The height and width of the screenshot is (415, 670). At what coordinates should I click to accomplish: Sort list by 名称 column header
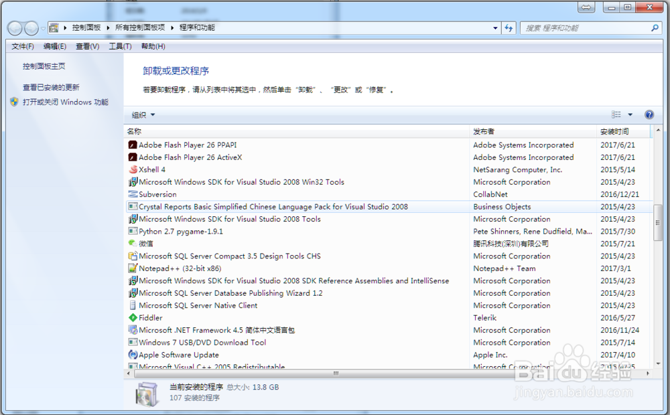click(x=297, y=131)
